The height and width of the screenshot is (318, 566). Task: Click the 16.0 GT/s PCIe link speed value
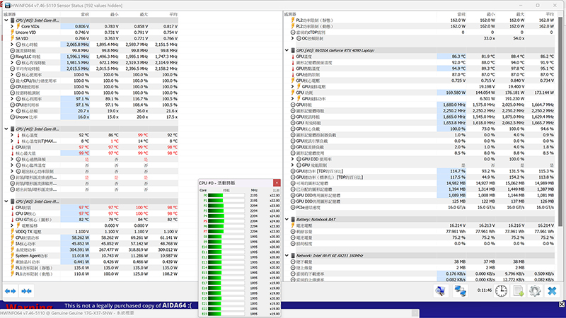pyautogui.click(x=456, y=207)
